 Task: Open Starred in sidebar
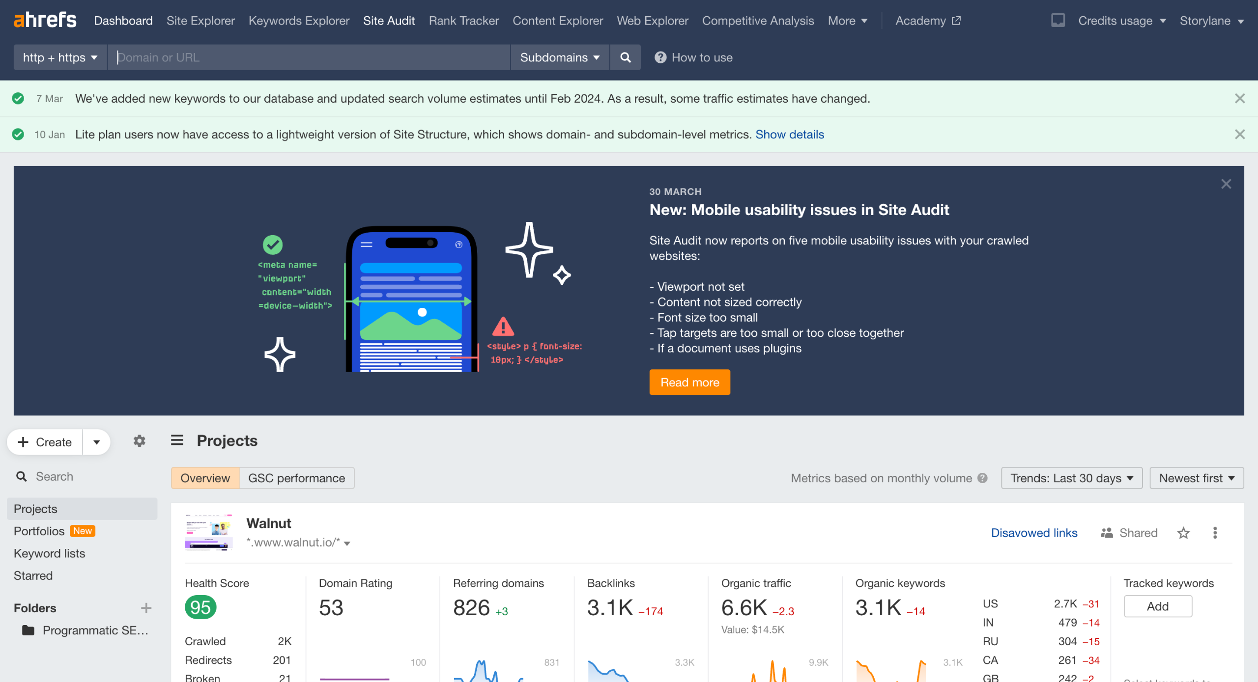tap(33, 575)
